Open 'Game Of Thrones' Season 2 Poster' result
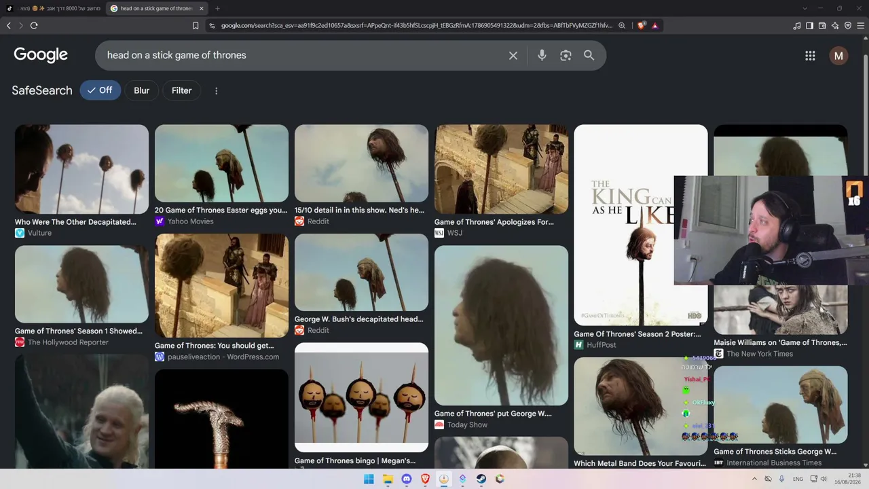Image resolution: width=869 pixels, height=489 pixels. pos(637,334)
